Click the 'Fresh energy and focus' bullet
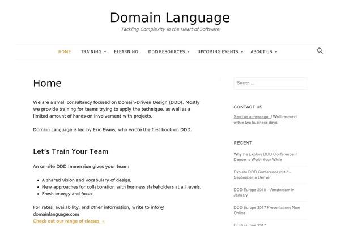This screenshot has height=226, width=340. [67, 194]
